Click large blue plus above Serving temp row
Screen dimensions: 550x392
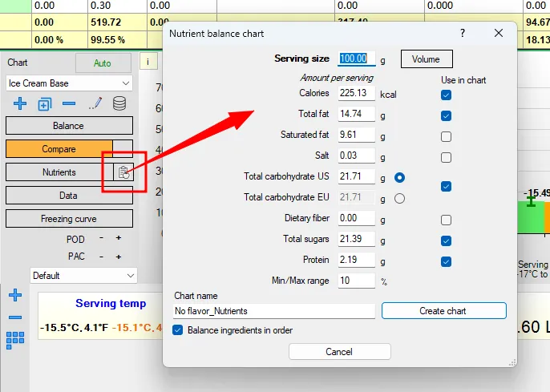click(15, 295)
